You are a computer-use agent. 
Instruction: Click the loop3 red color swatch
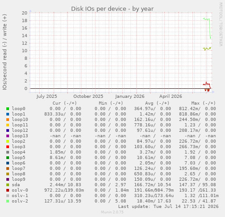8,147
